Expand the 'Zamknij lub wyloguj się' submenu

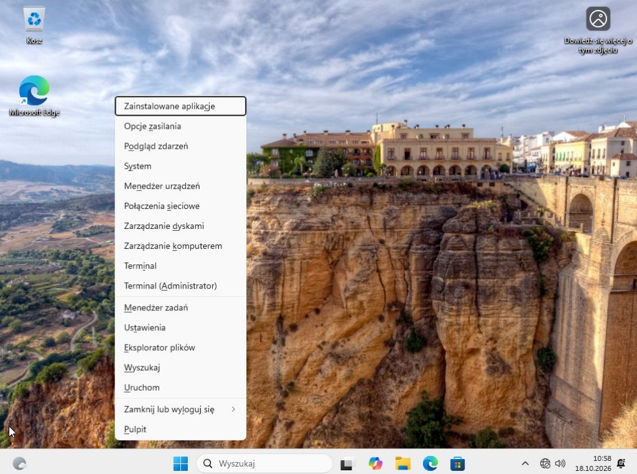(x=180, y=409)
